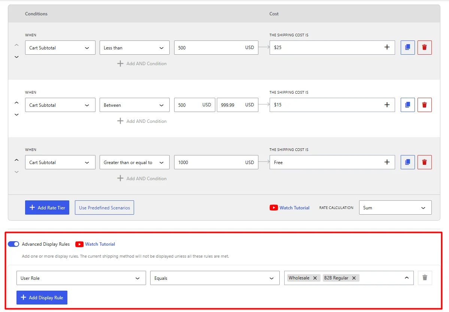Move the Between tier up

(16, 103)
